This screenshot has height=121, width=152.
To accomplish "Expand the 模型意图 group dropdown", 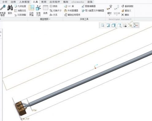I will tap(45, 19).
